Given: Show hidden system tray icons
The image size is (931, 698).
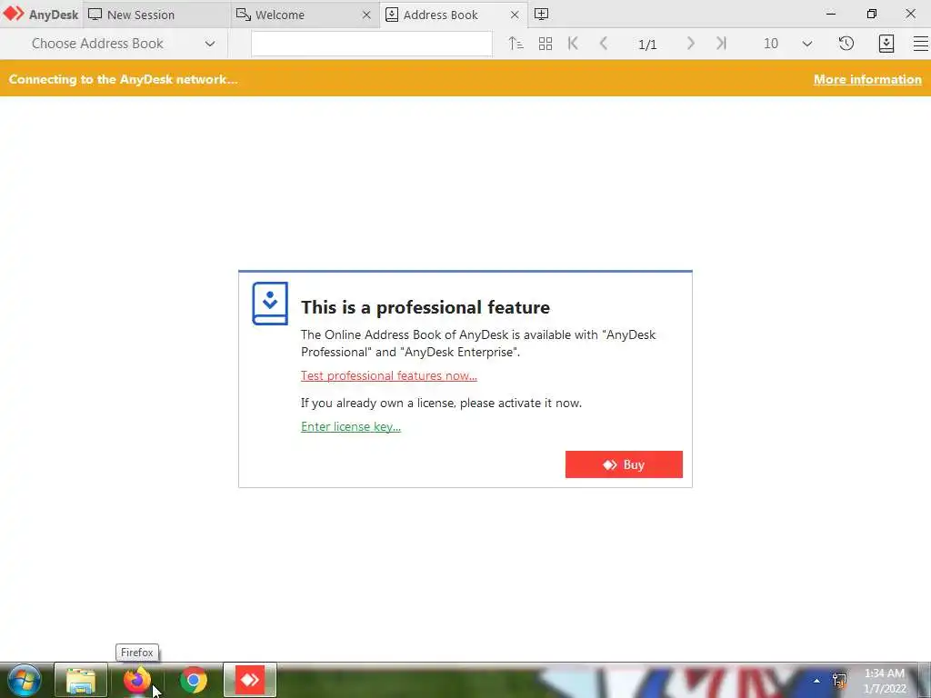Looking at the screenshot, I should pos(816,681).
